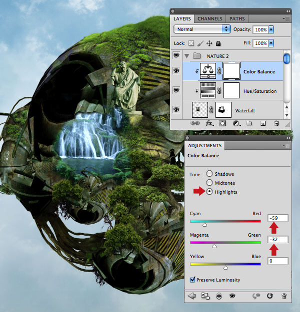Hide the Color Balance layer
300x312 pixels.
[x=176, y=71]
